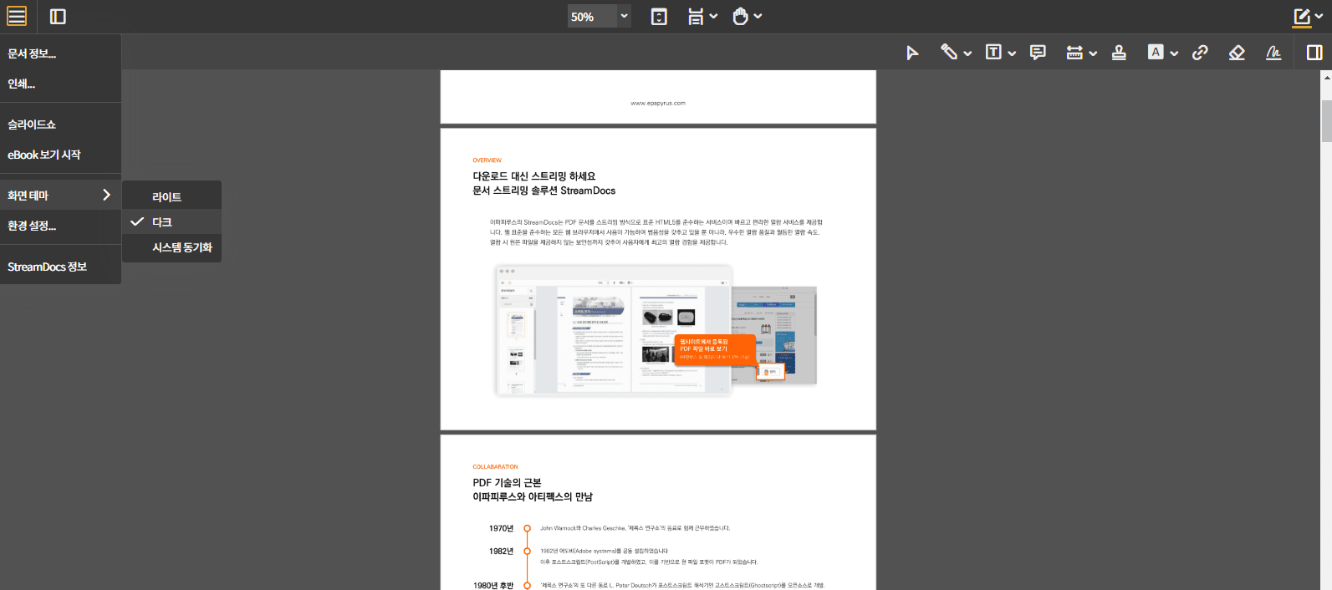Toggle the left sidebar panel icon
Screen dimensions: 1332x590
point(58,16)
